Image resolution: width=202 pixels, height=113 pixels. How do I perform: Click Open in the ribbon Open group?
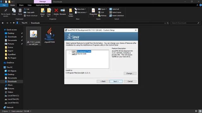103,9
